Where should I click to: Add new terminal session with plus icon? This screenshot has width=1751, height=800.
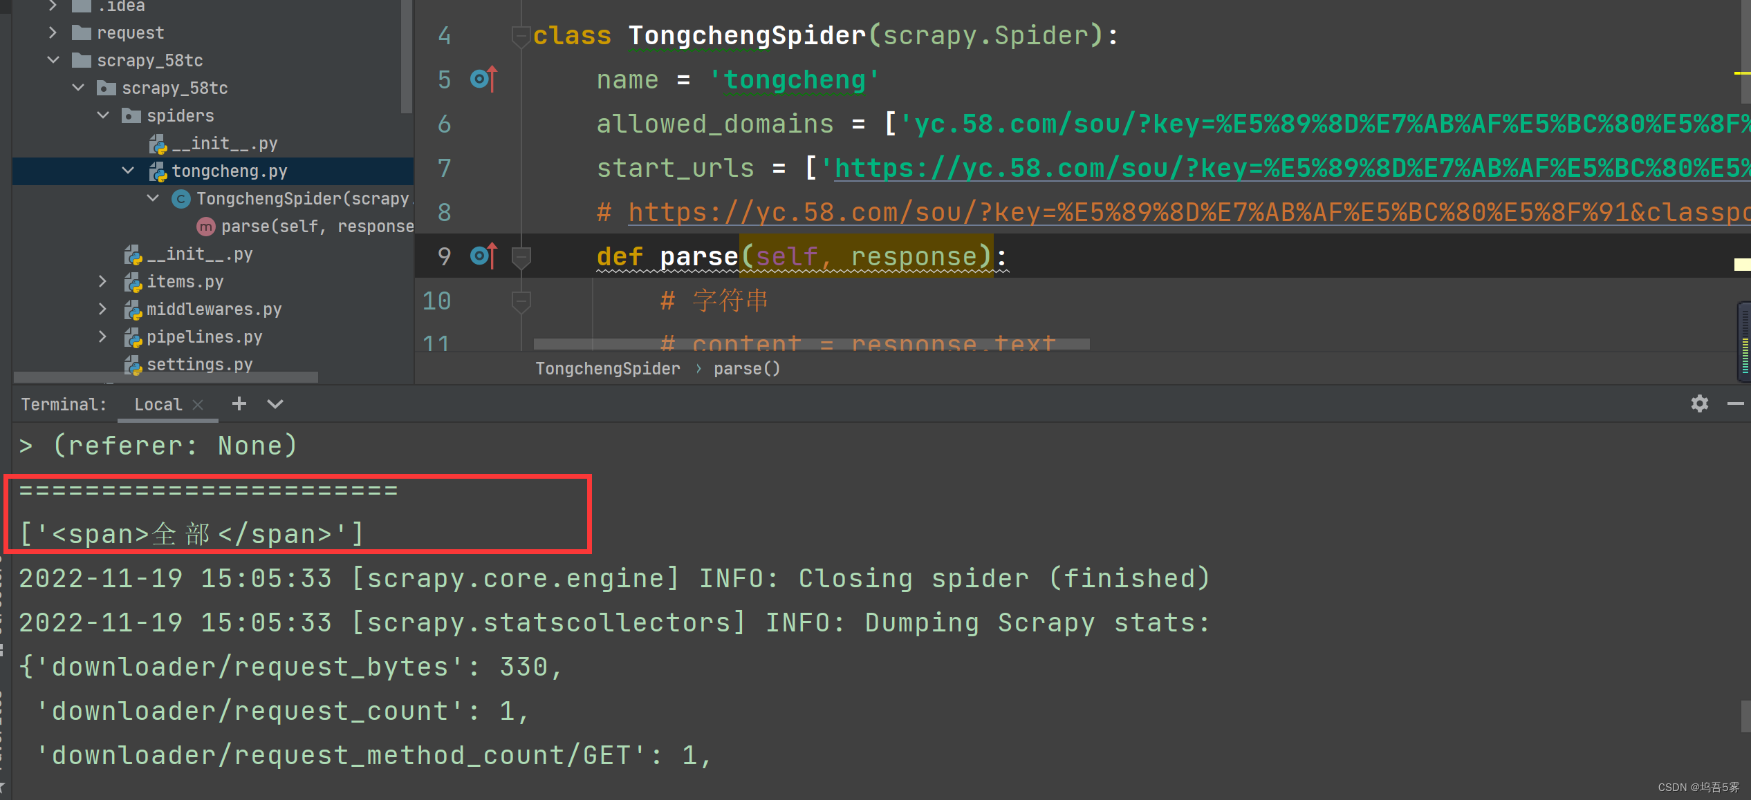point(239,403)
